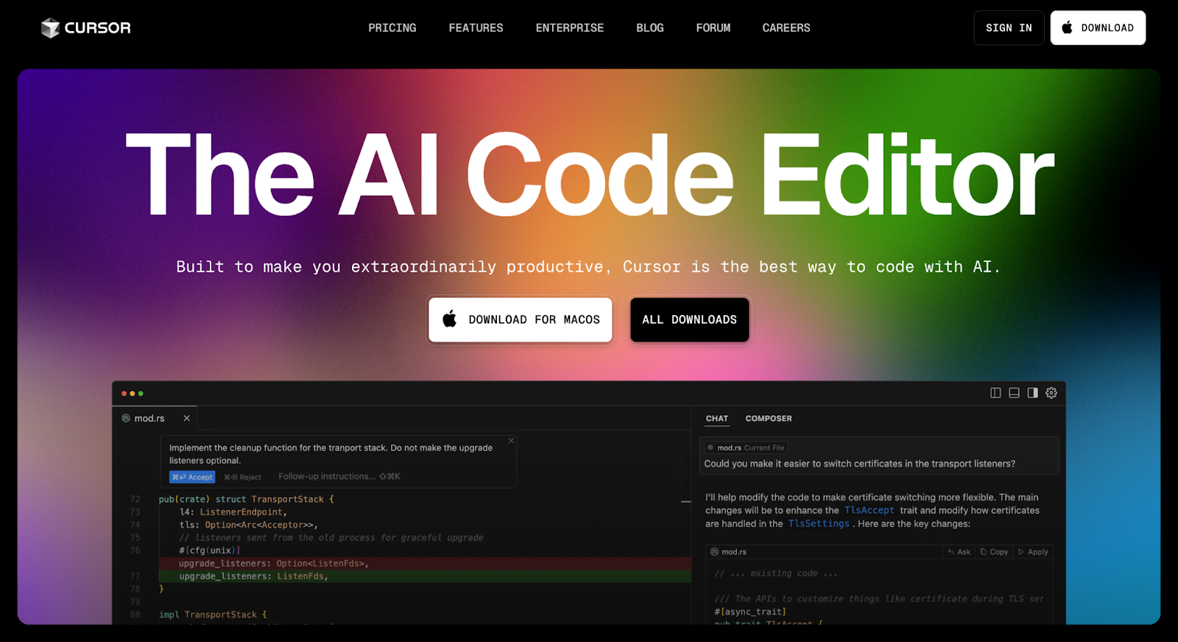Visit the Blog from the nav bar
1178x642 pixels.
[x=650, y=28]
